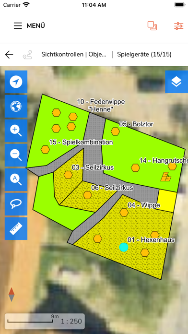
Task: Open the orange filter sliders settings
Action: click(178, 26)
